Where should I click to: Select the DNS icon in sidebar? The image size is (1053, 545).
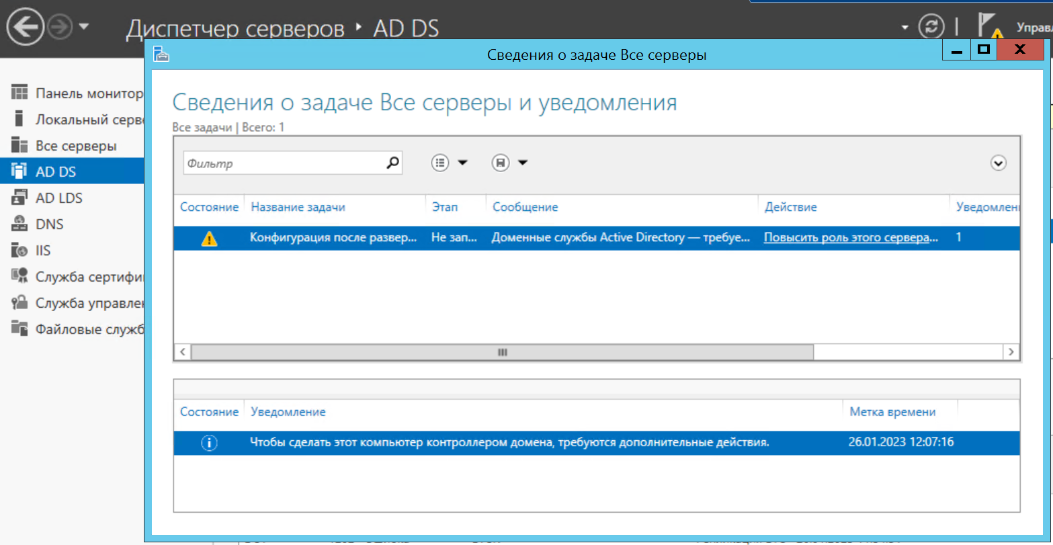pyautogui.click(x=19, y=224)
